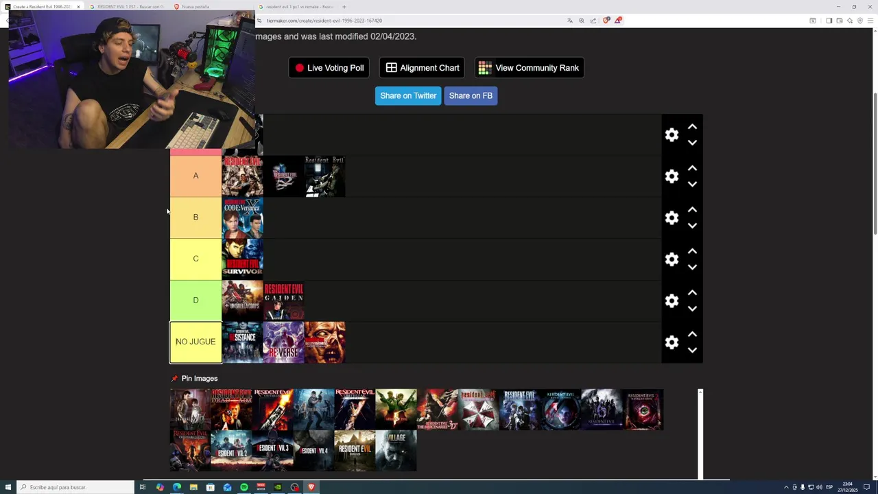Select the NO JUGUE tier label
878x494 pixels.
[195, 342]
